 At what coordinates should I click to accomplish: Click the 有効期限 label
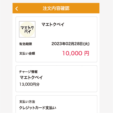click(x=26, y=44)
